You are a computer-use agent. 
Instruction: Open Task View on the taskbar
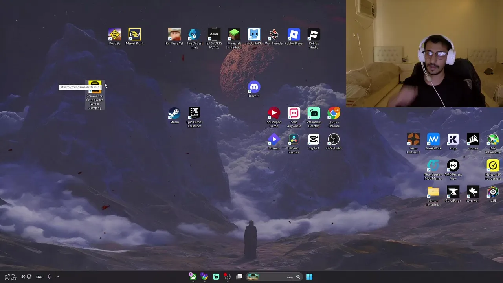(239, 277)
